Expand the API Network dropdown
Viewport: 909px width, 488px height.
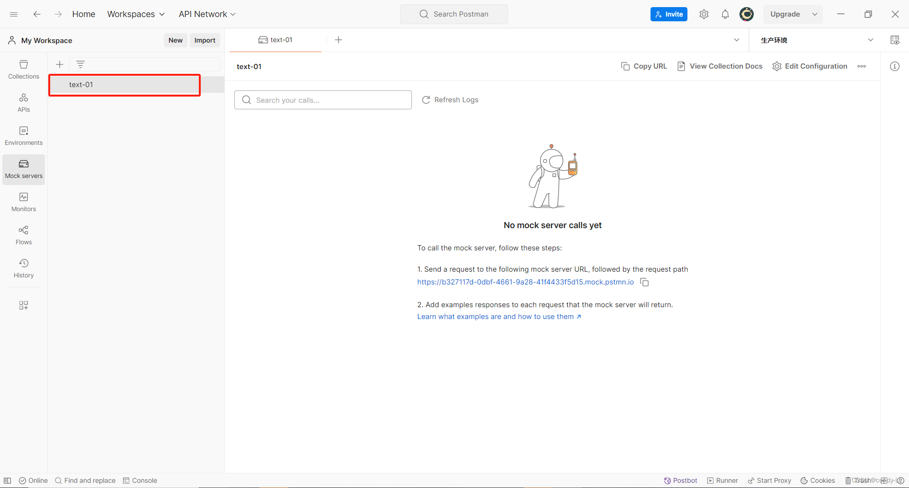207,14
